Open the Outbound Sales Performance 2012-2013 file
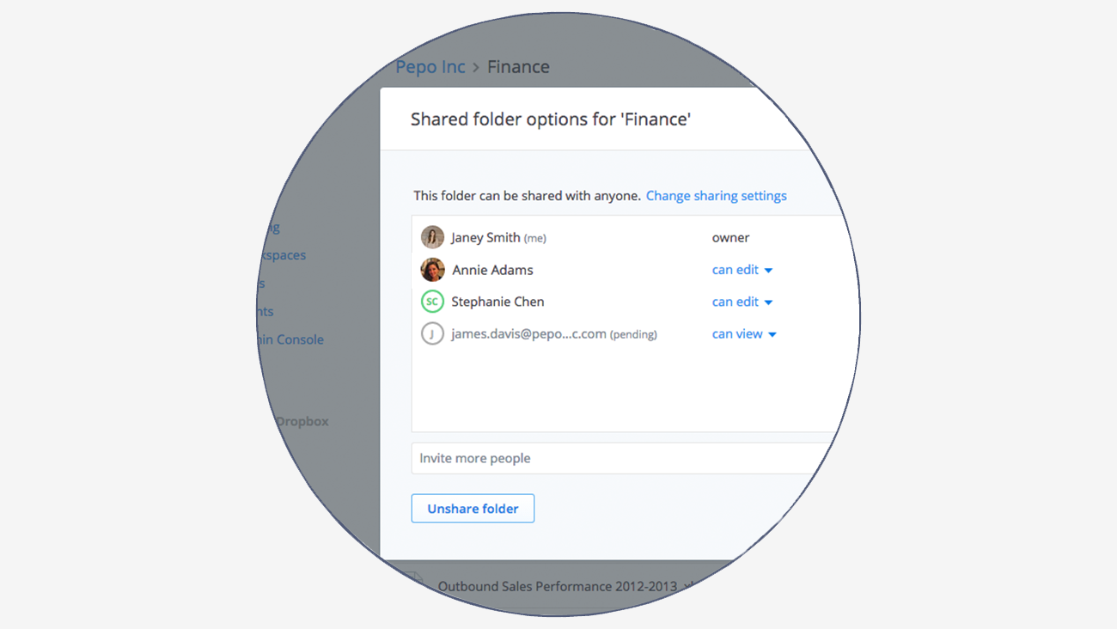The height and width of the screenshot is (629, 1117). click(x=557, y=586)
